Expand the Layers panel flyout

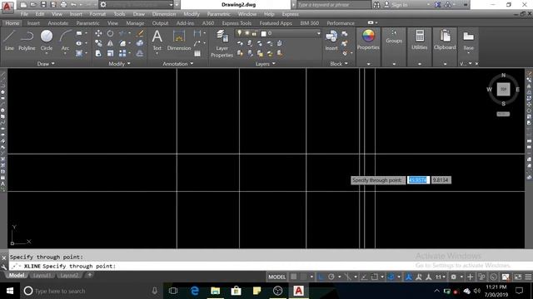[265, 63]
